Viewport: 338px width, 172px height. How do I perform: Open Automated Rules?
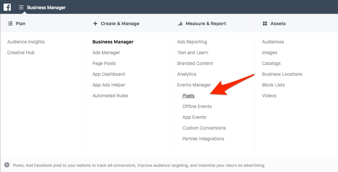pos(110,96)
